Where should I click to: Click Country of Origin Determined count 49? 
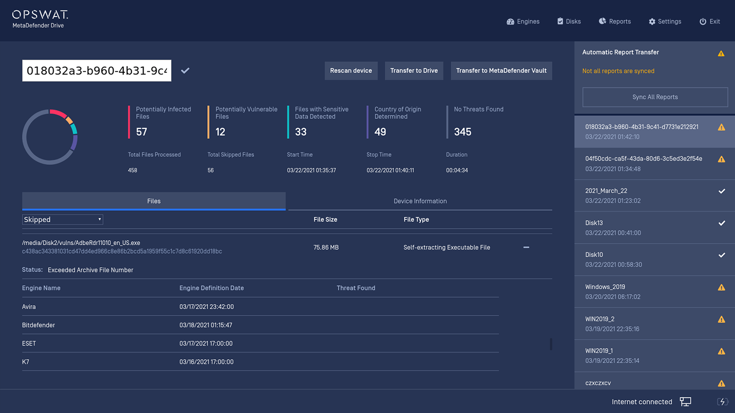point(380,132)
